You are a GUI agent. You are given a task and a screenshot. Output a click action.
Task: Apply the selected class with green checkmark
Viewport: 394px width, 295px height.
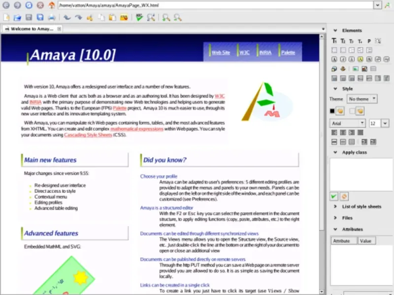coord(334,197)
